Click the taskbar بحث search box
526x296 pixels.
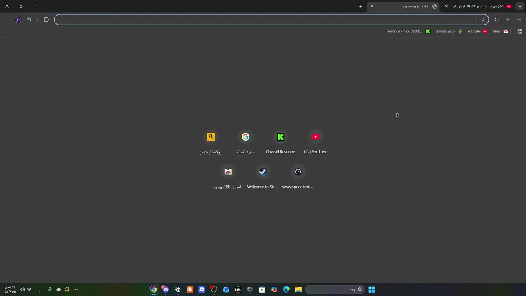pos(335,289)
